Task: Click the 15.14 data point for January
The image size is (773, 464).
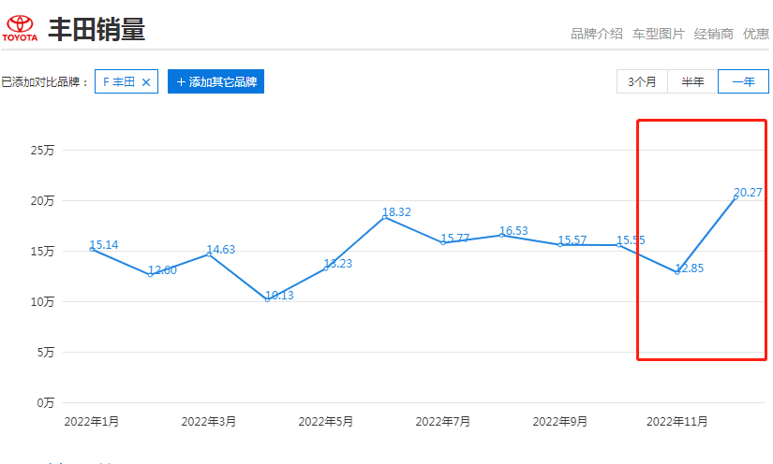Action: (x=92, y=250)
